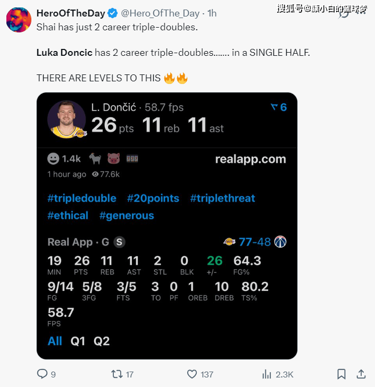
Task: Click the share upload icon
Action: click(361, 374)
